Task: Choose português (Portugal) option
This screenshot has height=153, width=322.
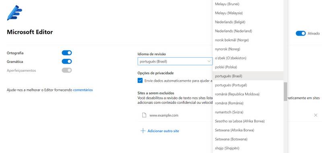Action: (x=248, y=85)
